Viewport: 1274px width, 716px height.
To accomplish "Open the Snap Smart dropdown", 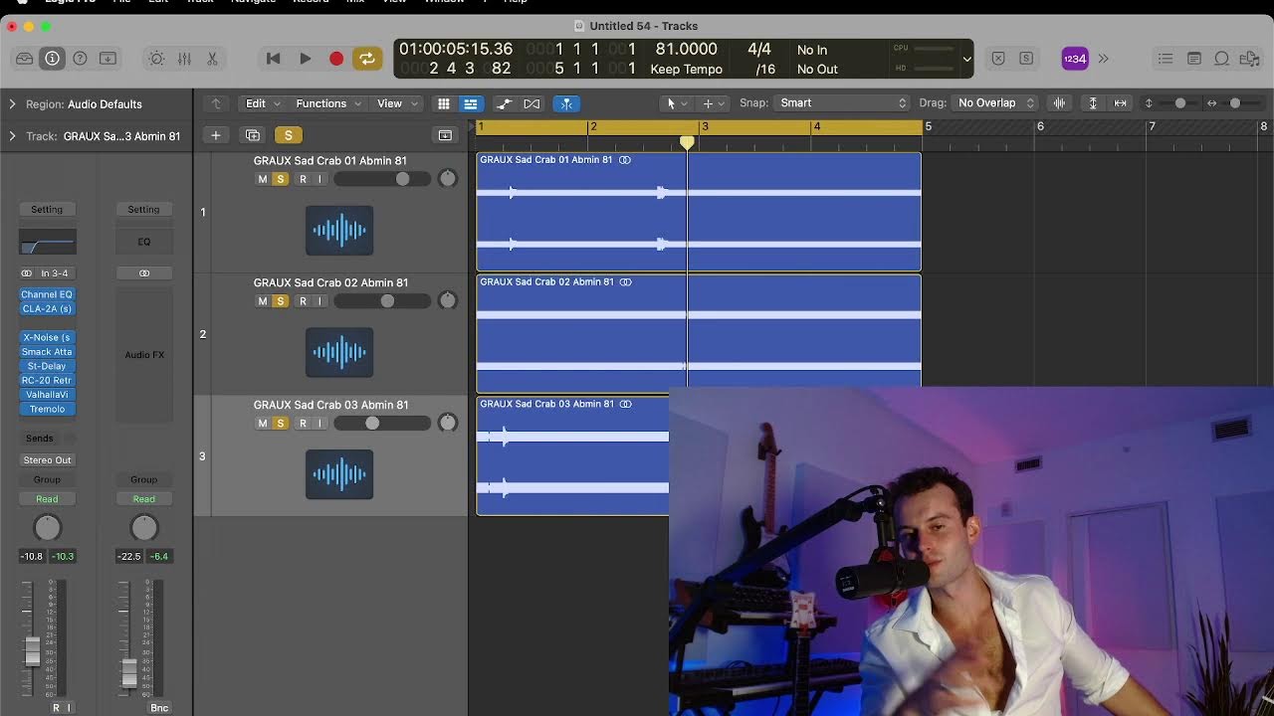I will [x=842, y=103].
